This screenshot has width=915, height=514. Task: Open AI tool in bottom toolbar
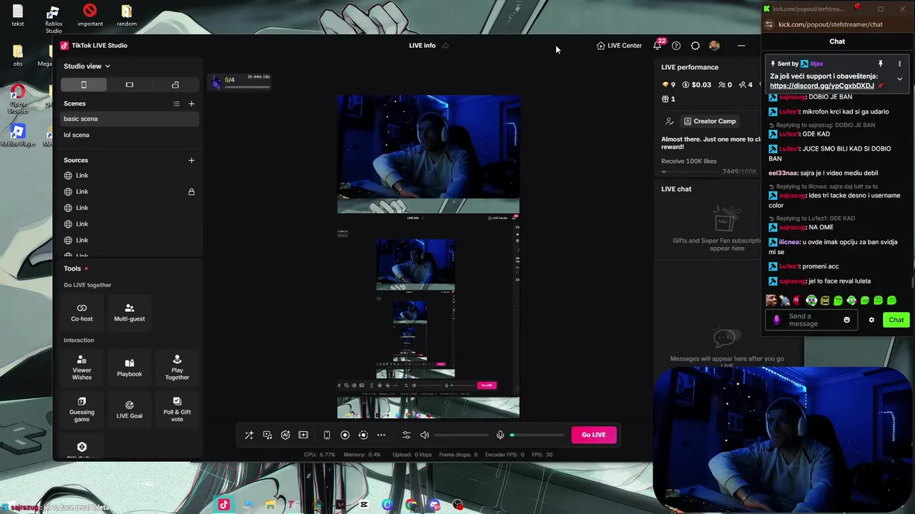(x=285, y=435)
